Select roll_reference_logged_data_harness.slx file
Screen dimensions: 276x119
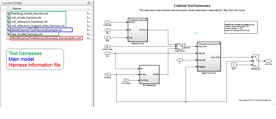click(x=38, y=26)
